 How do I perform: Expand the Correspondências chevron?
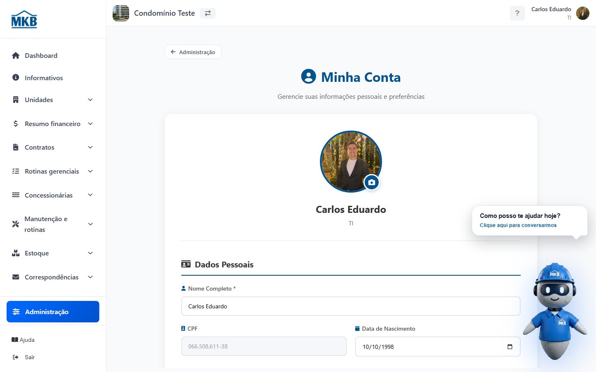click(90, 277)
